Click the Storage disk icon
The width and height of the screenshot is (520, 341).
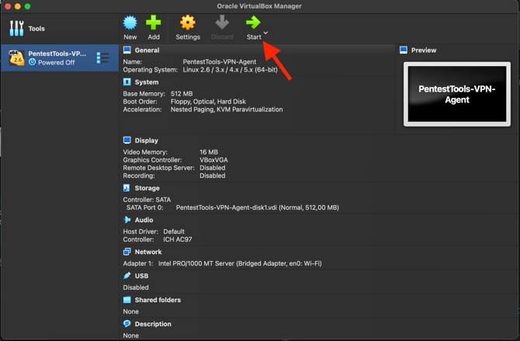pyautogui.click(x=127, y=188)
